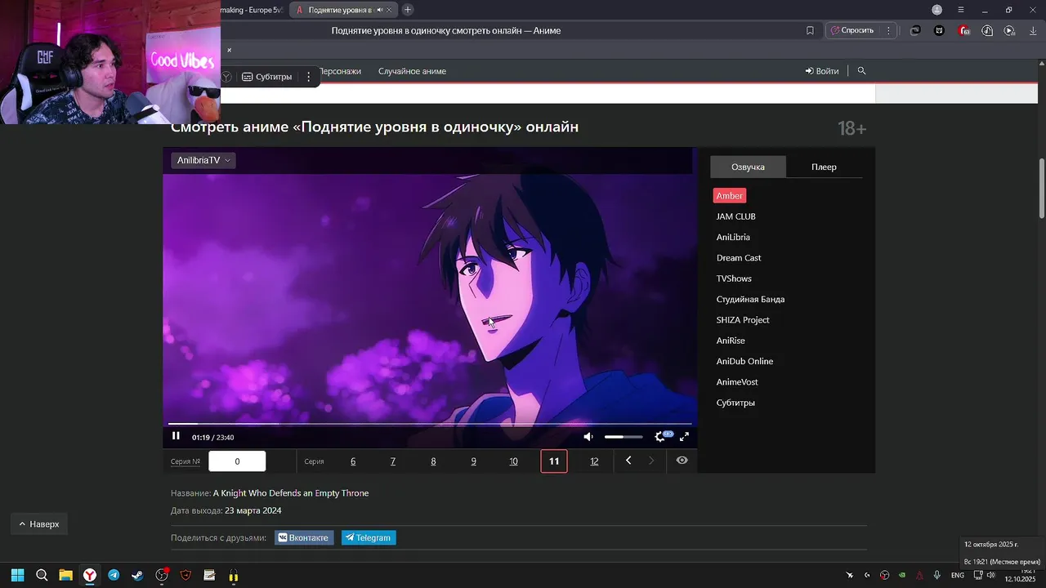Image resolution: width=1046 pixels, height=588 pixels.
Task: Click the Войти login link
Action: tap(822, 71)
